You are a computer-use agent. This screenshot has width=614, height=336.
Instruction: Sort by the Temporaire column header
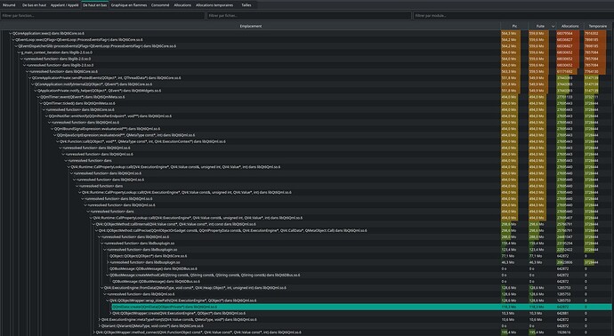pyautogui.click(x=598, y=26)
